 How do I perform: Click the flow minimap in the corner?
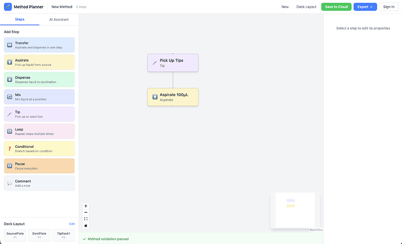[294, 210]
